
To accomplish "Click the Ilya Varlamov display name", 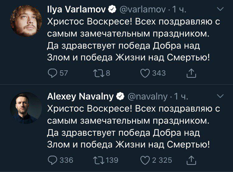I will coord(77,10).
